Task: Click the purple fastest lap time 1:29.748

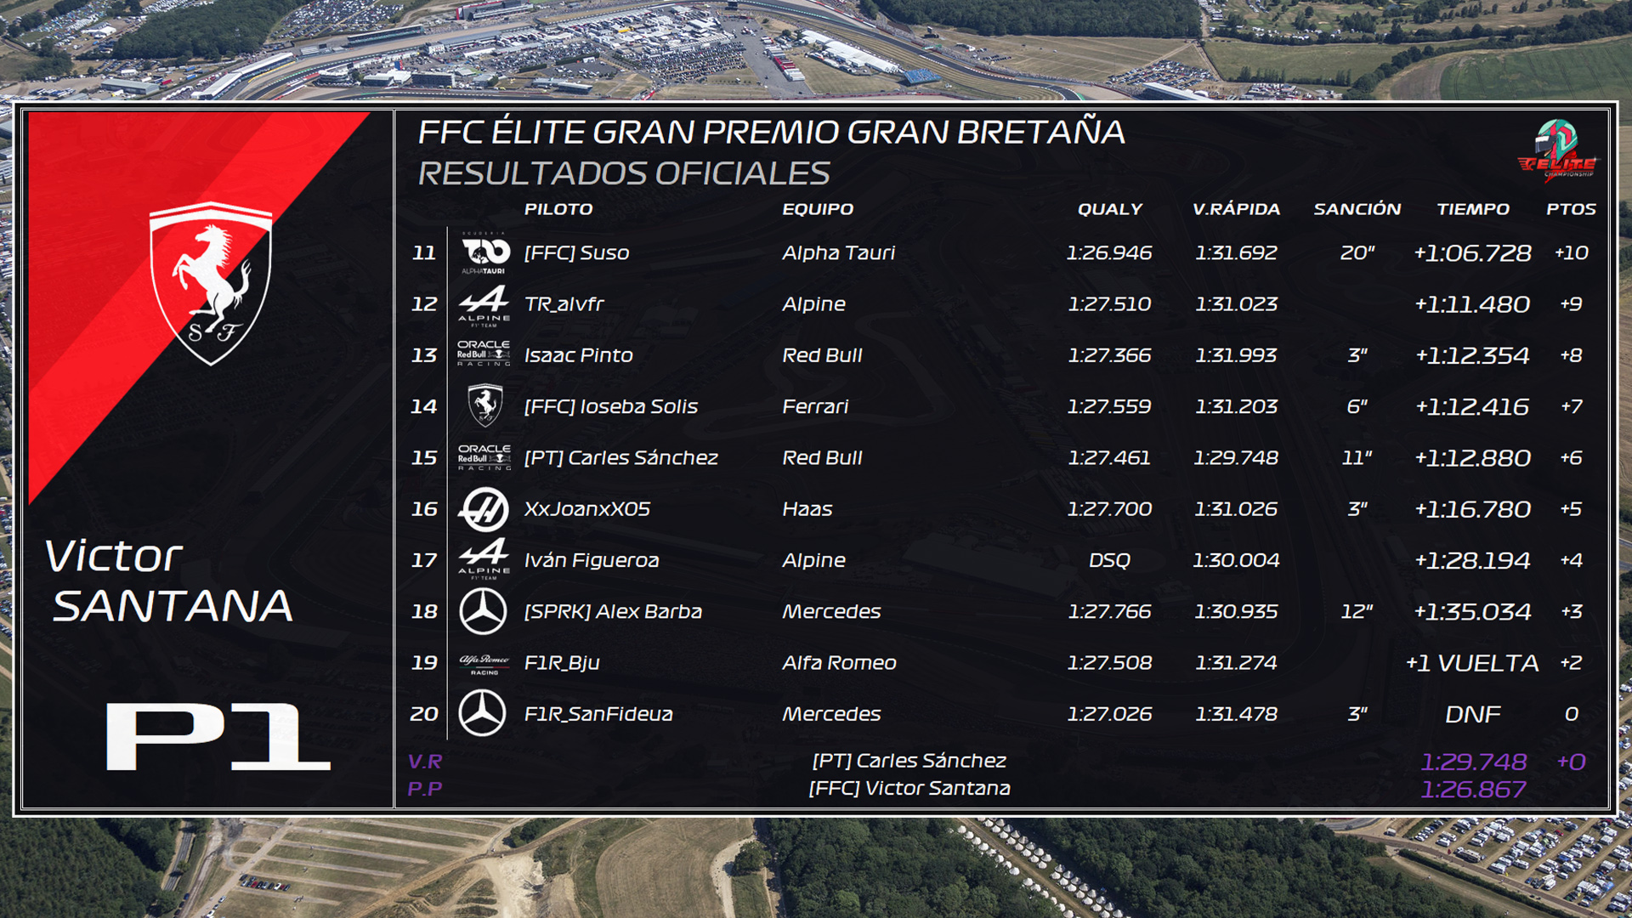Action: click(1474, 762)
